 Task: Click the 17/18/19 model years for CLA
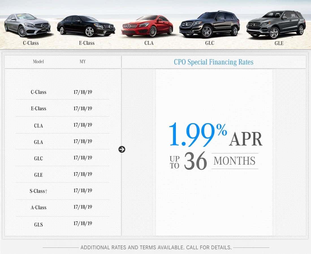click(83, 125)
